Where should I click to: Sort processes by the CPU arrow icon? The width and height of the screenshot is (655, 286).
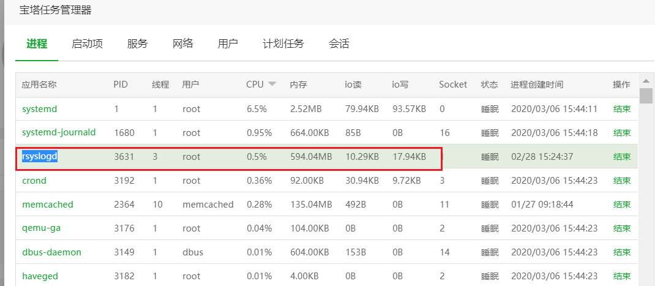[x=272, y=84]
